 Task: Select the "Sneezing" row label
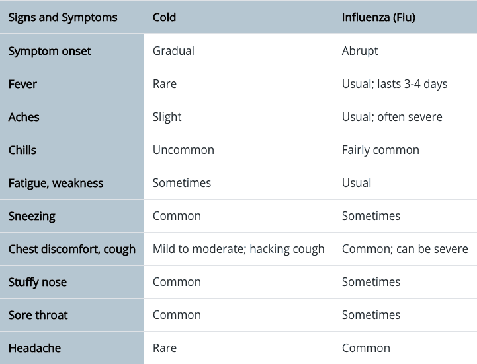point(32,216)
